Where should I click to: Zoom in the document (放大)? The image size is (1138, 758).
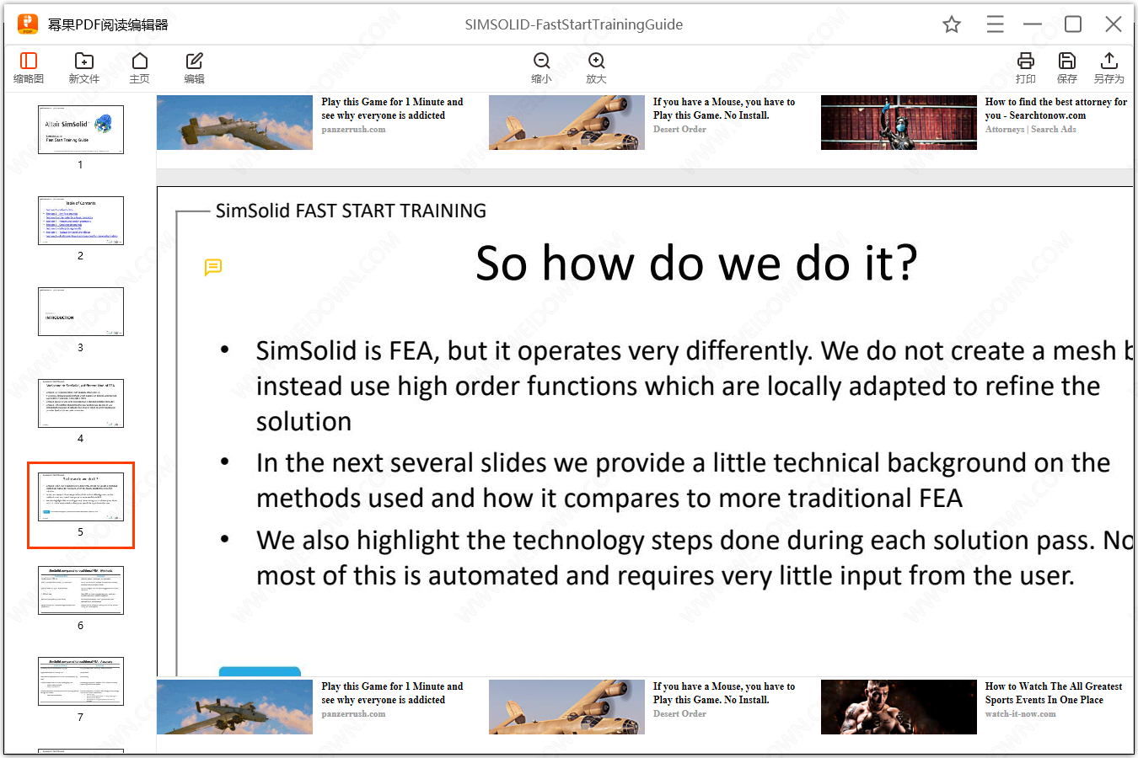597,68
